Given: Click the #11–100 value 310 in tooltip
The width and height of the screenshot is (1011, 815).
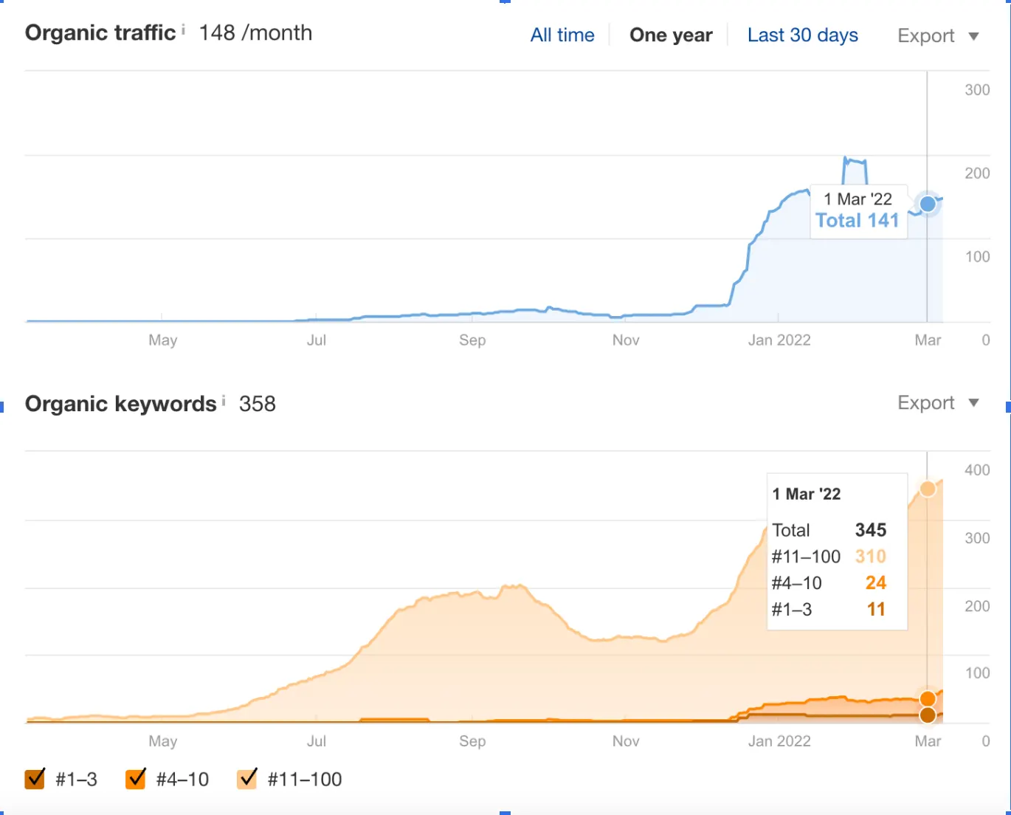Looking at the screenshot, I should tap(870, 557).
